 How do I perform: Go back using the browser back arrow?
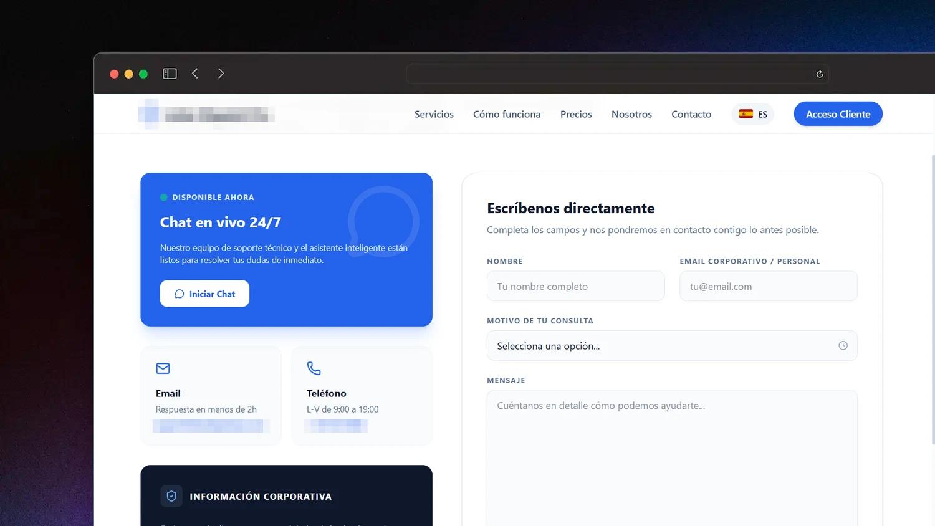pos(195,74)
